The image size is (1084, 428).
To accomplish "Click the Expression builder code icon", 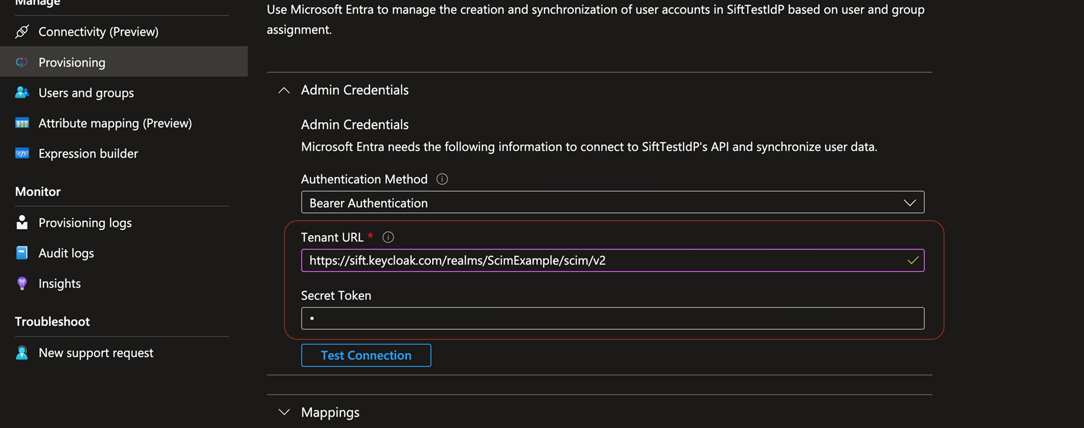I will [x=22, y=153].
